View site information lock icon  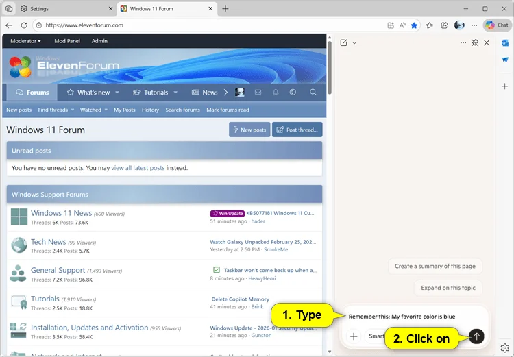click(x=38, y=25)
